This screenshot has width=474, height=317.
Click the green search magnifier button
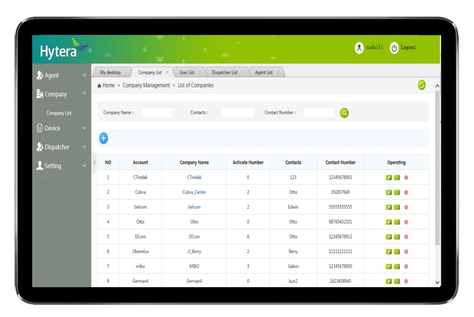tap(345, 113)
